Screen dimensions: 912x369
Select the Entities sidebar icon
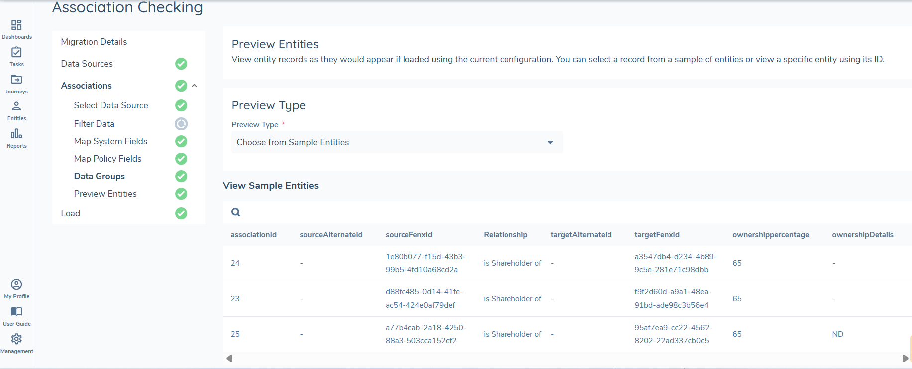[16, 106]
